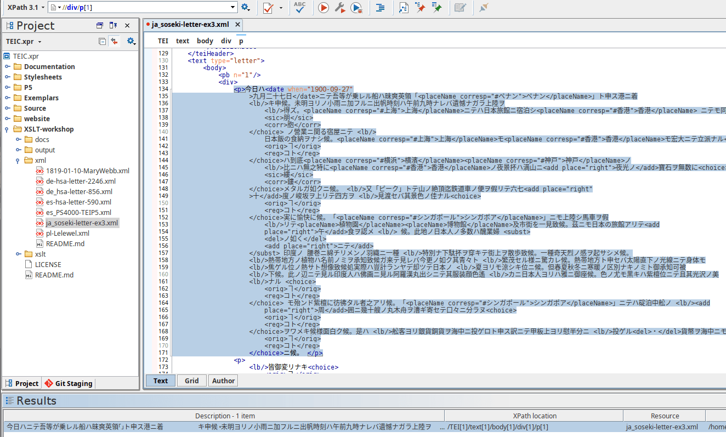Close the Project panel
The height and width of the screenshot is (437, 726).
pyautogui.click(x=127, y=25)
